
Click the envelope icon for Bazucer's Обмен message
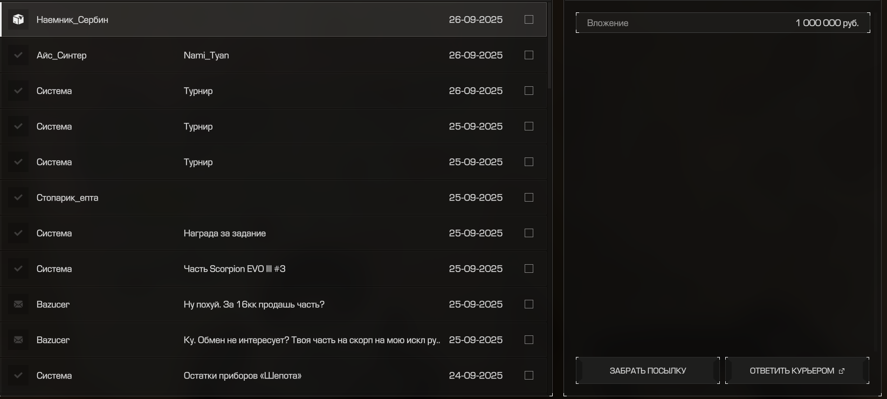(x=18, y=340)
